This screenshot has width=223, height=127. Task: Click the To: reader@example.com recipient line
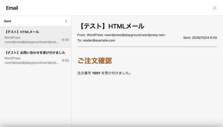coord(96,40)
